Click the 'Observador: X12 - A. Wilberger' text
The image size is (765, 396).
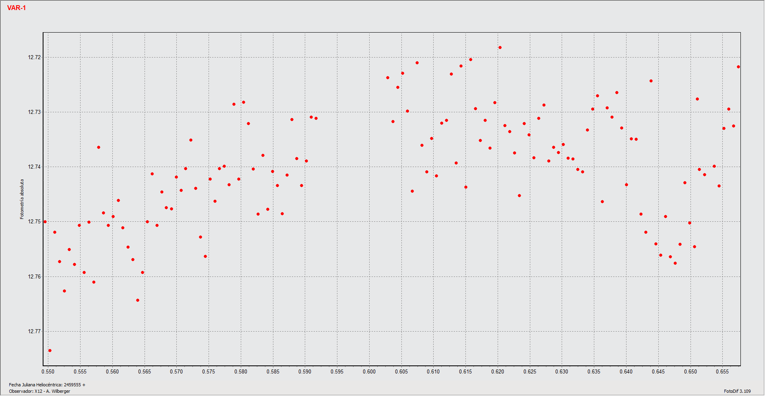click(39, 391)
